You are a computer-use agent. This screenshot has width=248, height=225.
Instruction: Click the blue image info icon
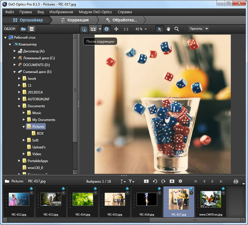coord(107,29)
